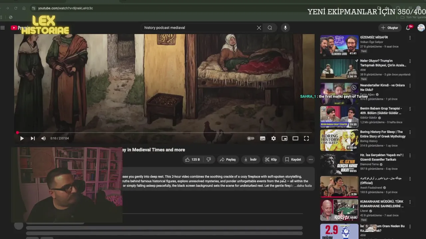This screenshot has height=239, width=426.
Task: Open 'Neler Oluyor? Trump'ın' video title
Action: pyautogui.click(x=383, y=63)
